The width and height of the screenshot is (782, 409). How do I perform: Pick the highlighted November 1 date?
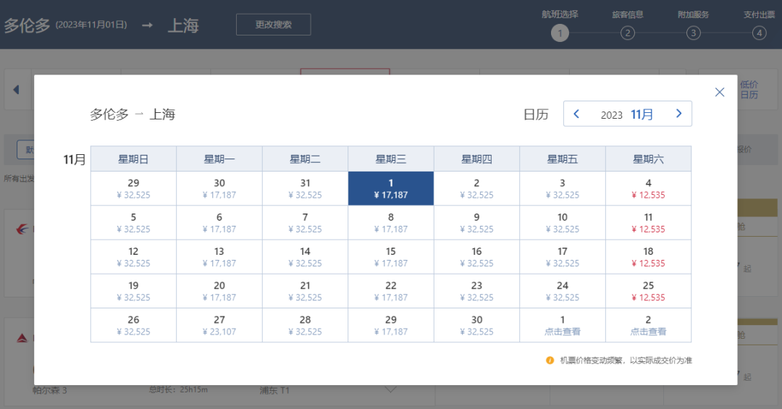coord(391,188)
